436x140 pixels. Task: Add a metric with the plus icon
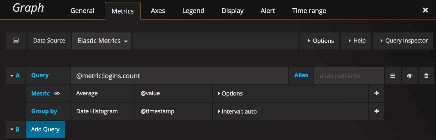pos(376,94)
